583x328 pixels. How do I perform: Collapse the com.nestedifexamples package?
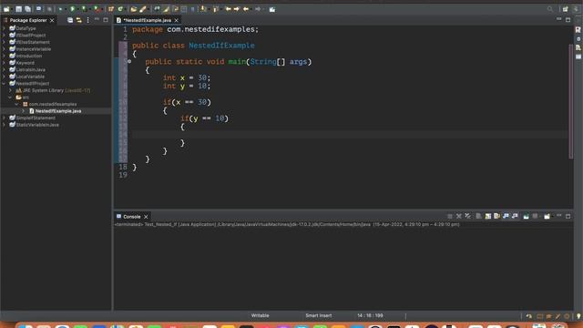coord(16,104)
